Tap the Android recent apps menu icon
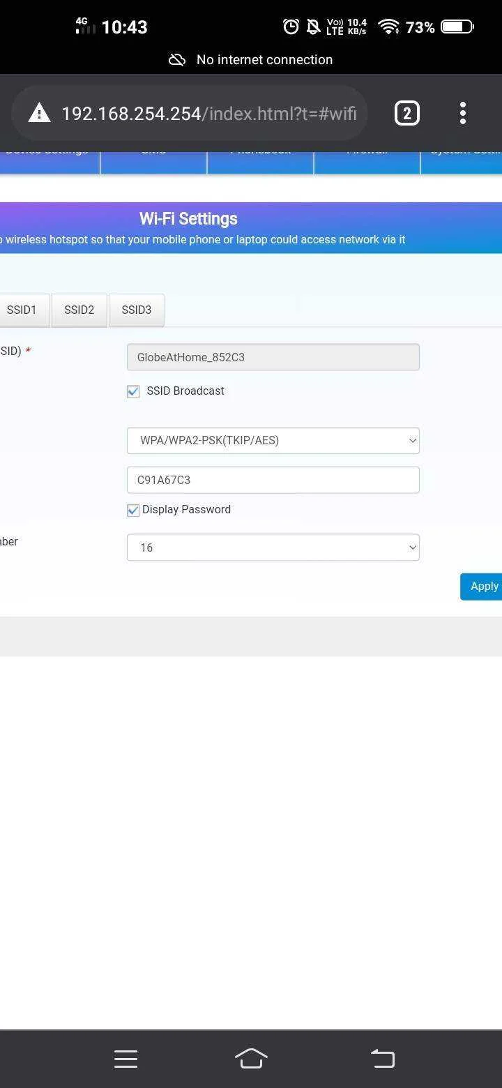 tap(125, 1059)
